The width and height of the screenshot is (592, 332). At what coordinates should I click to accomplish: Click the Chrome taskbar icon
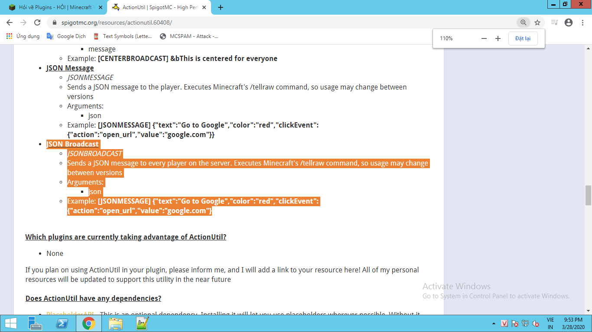click(x=89, y=323)
